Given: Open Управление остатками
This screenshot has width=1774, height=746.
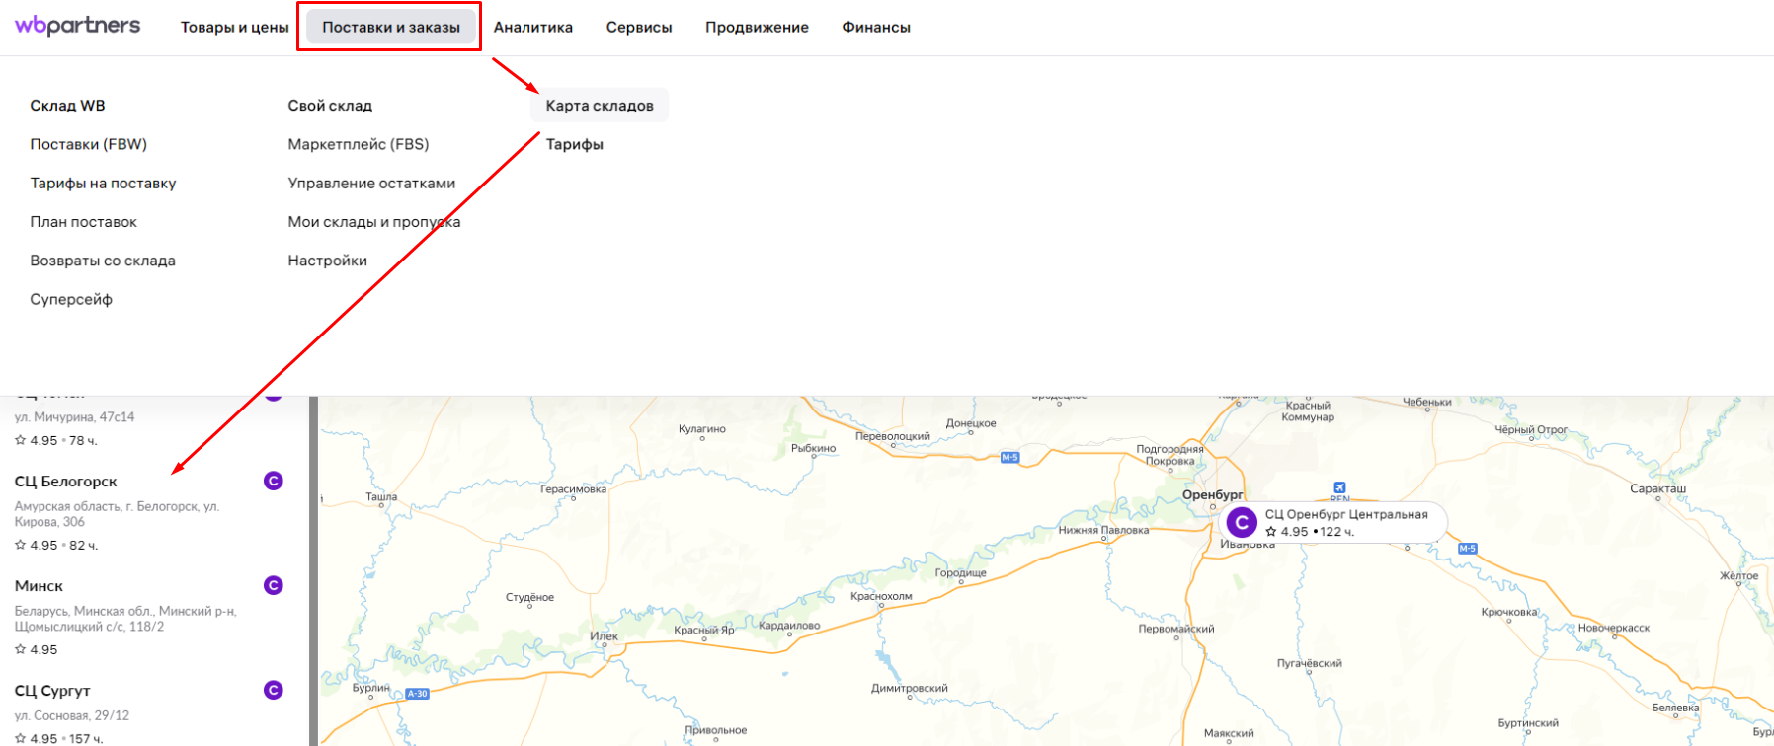Looking at the screenshot, I should click(x=371, y=183).
